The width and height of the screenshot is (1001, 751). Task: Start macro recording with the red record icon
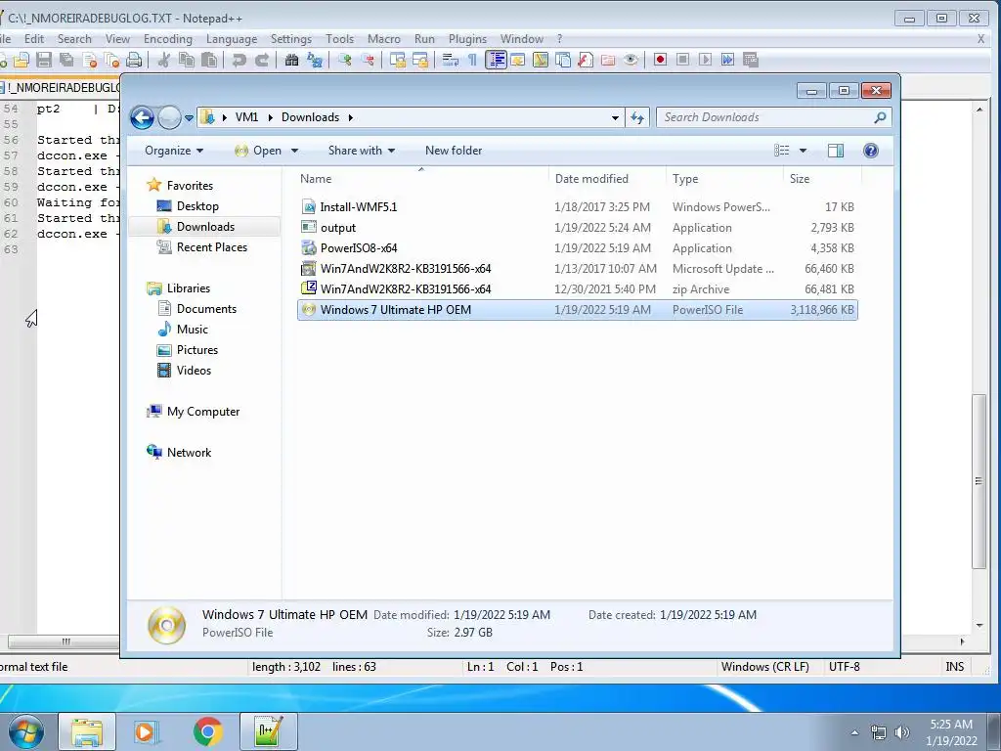(x=660, y=60)
